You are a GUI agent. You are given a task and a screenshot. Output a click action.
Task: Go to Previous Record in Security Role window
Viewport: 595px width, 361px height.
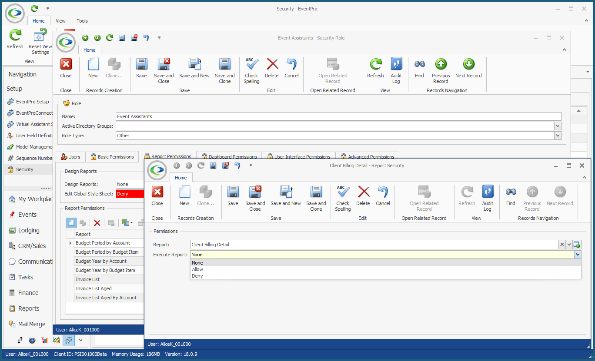pos(441,71)
